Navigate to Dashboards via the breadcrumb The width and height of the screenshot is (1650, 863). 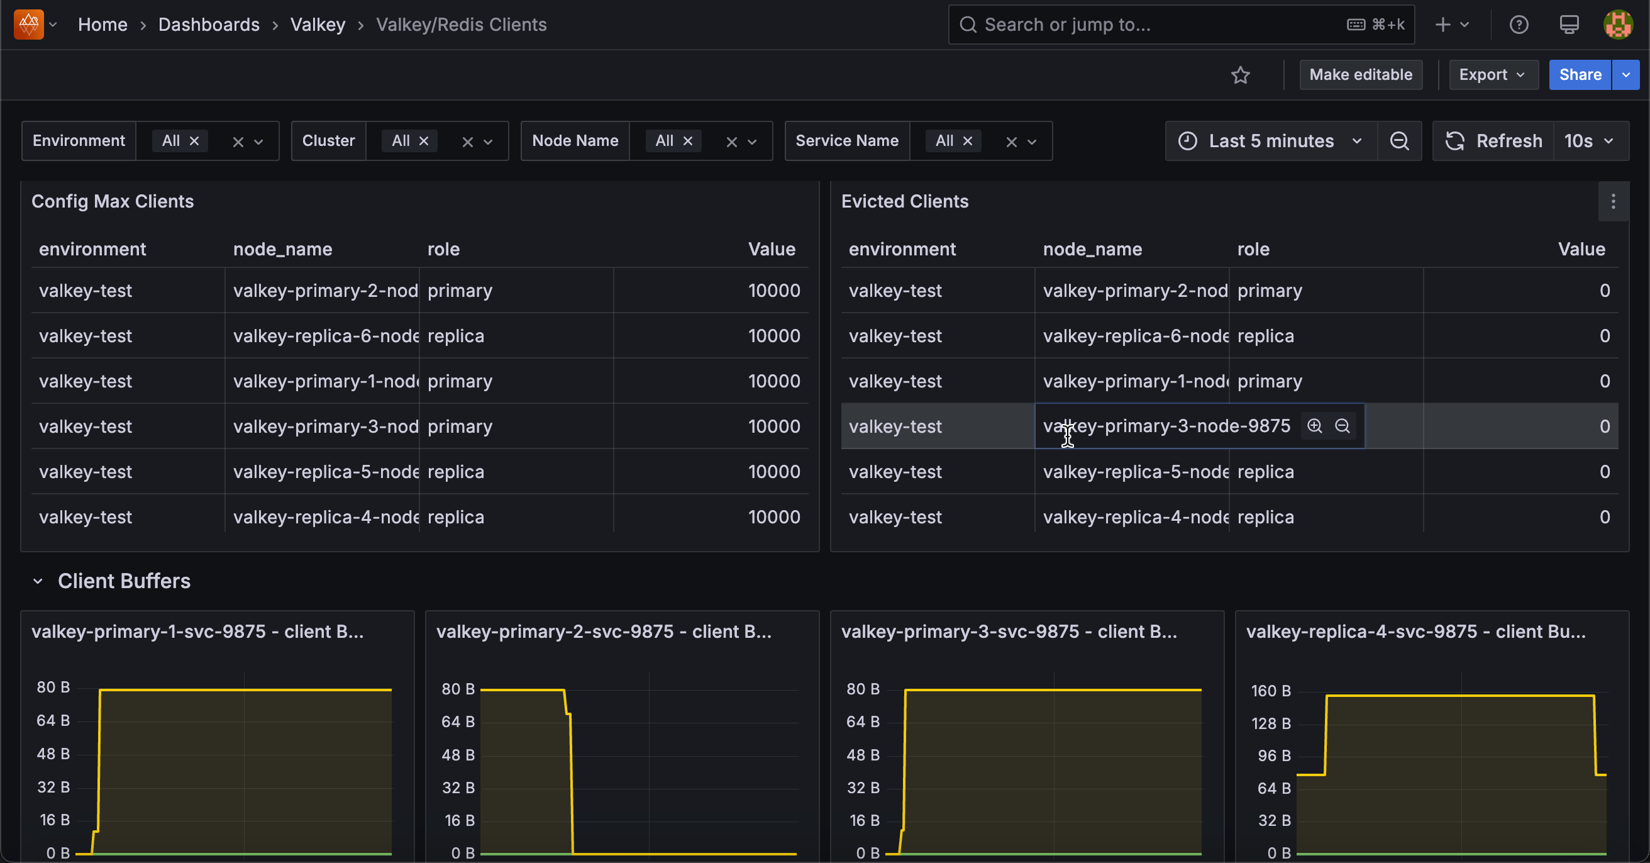[x=209, y=25]
